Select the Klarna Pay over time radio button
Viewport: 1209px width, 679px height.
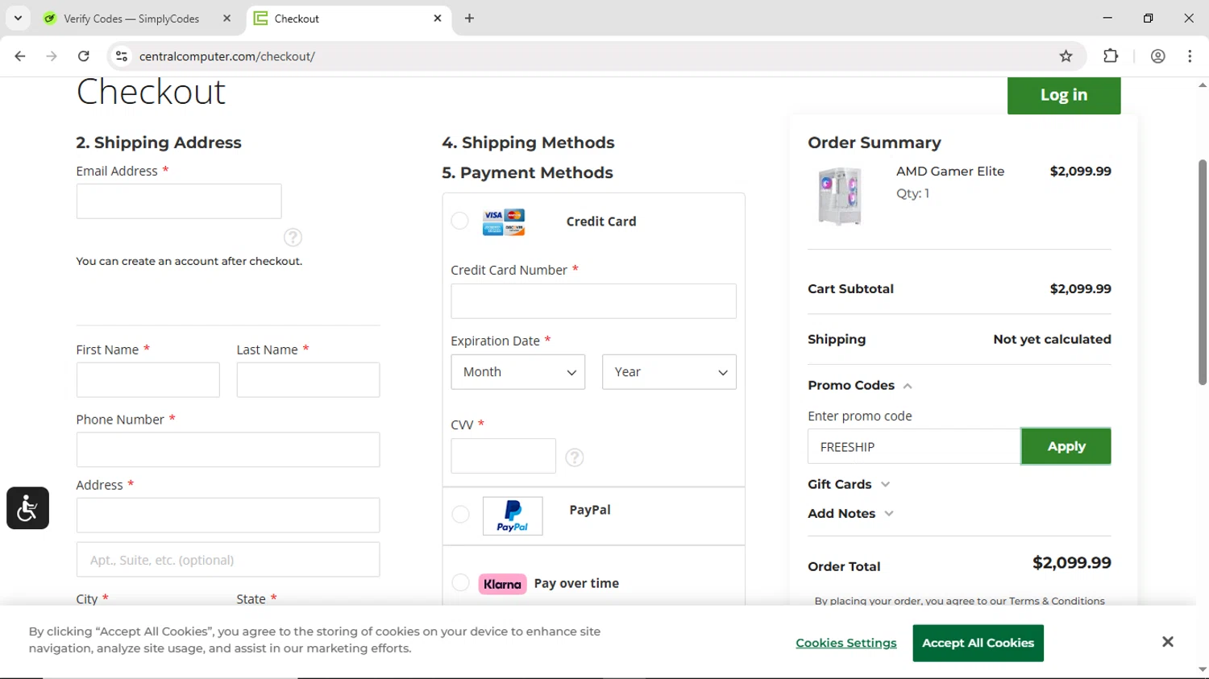tap(460, 582)
